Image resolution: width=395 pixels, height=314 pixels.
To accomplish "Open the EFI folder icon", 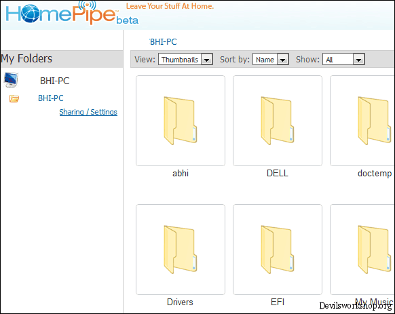I will pyautogui.click(x=278, y=250).
